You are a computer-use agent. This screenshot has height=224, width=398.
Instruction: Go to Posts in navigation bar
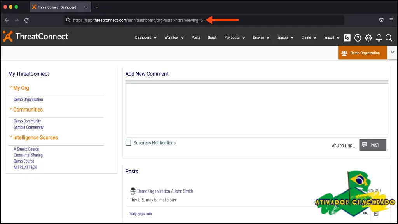coord(196,37)
